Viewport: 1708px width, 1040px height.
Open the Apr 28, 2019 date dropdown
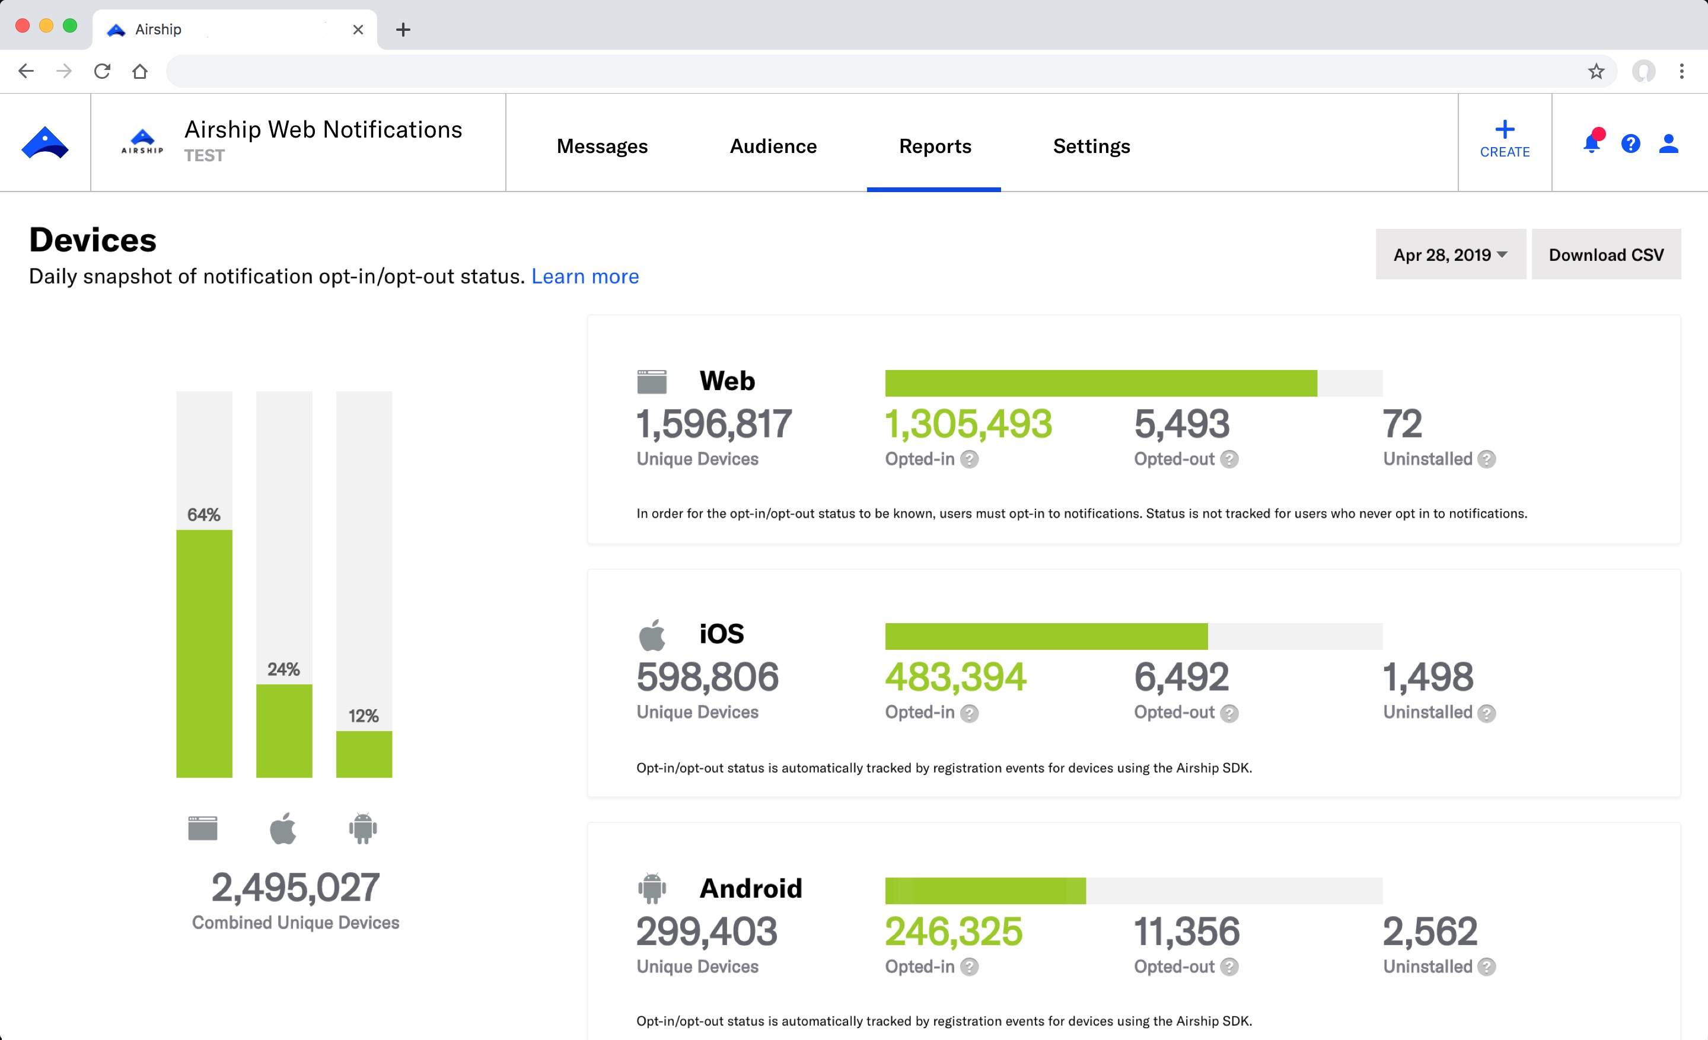pos(1450,255)
